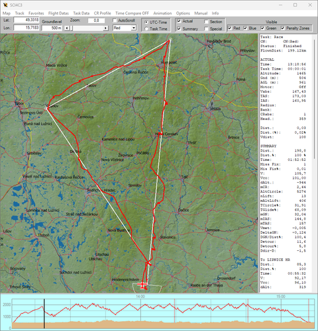Click the SCI4C3 app icon in title bar
Viewport: 318px width, 331px height.
5,5
